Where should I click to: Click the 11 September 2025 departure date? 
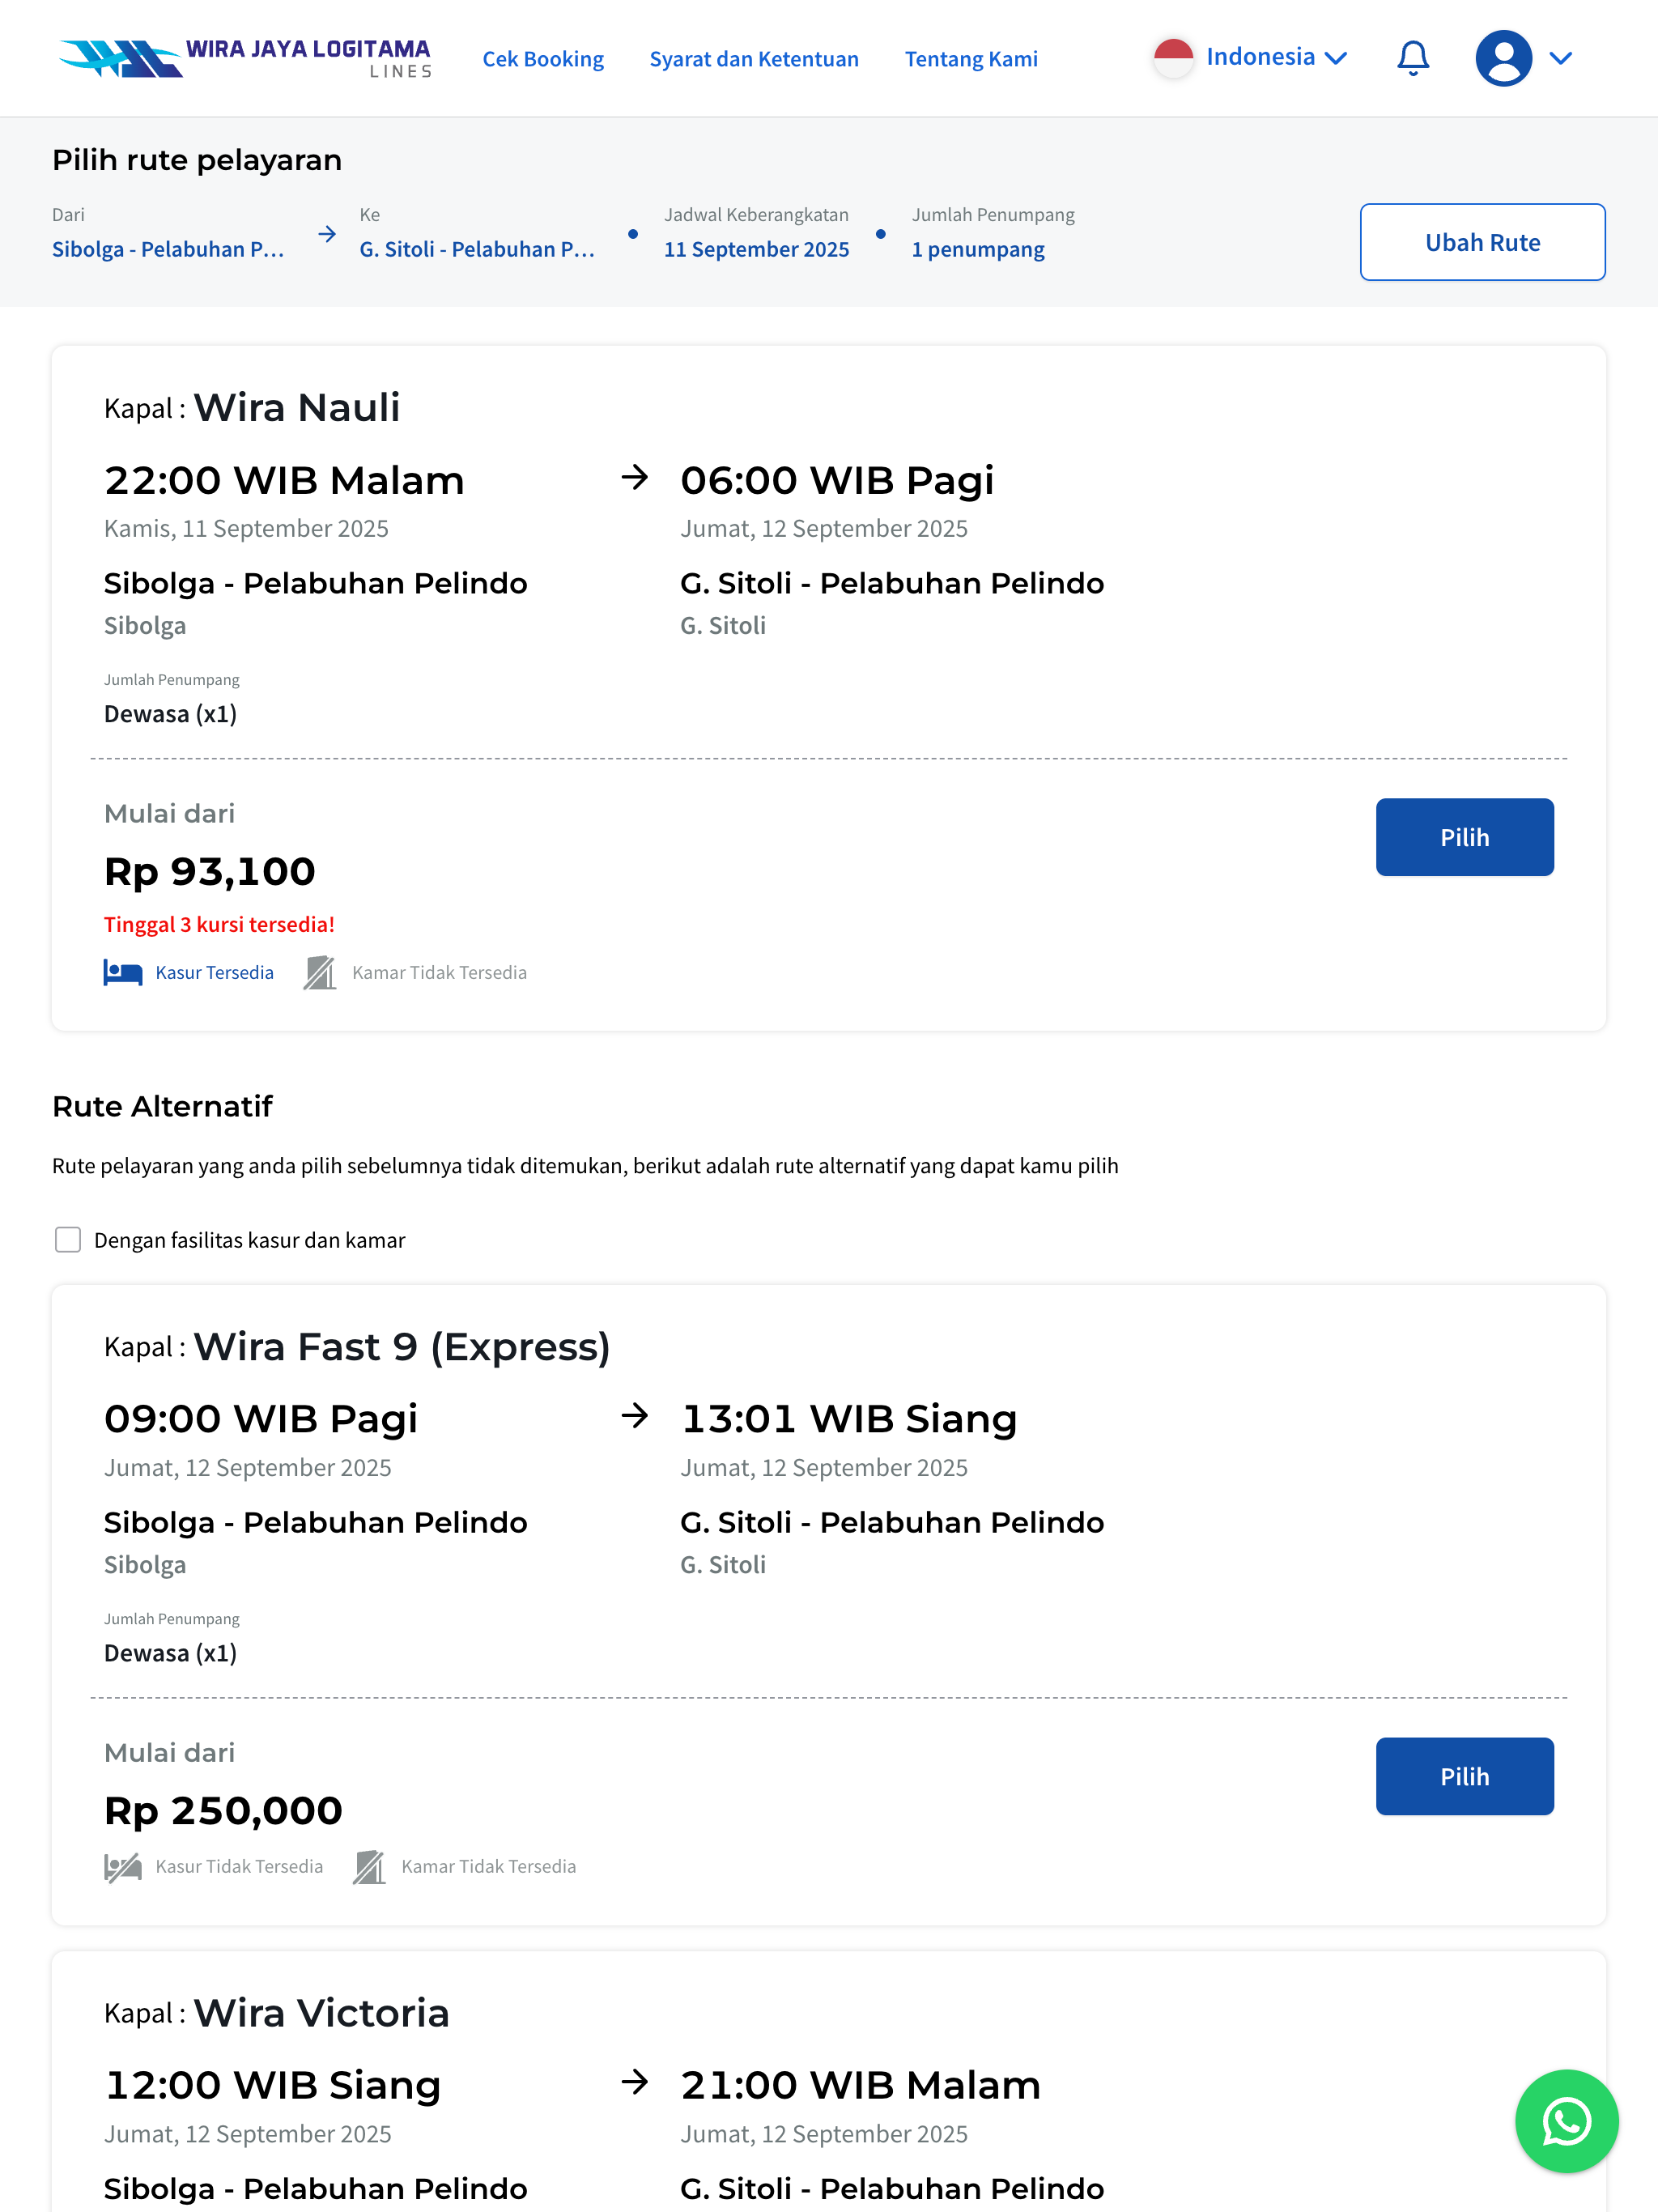[x=756, y=249]
